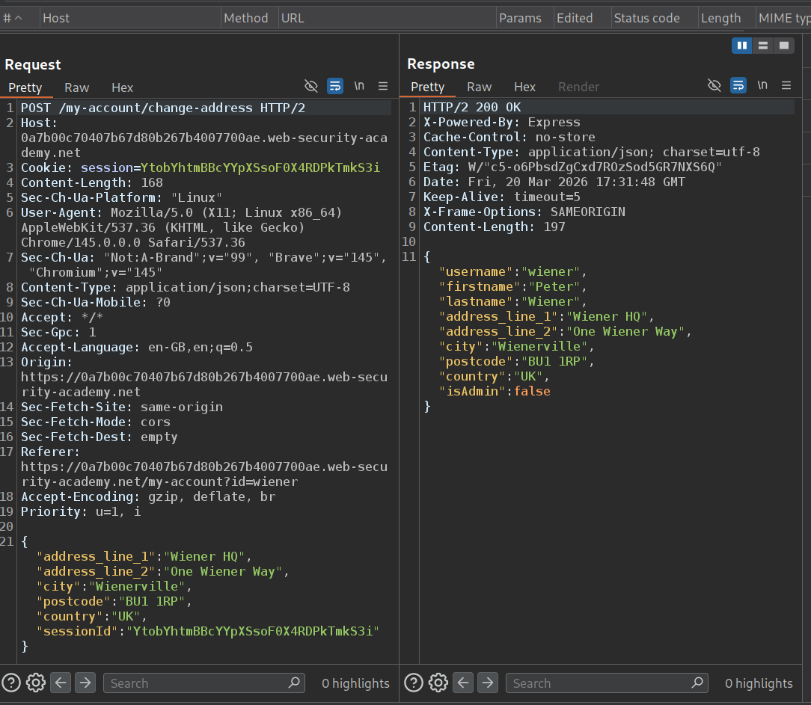Toggle \n newline display in Request panel
The image size is (811, 705).
coord(359,86)
